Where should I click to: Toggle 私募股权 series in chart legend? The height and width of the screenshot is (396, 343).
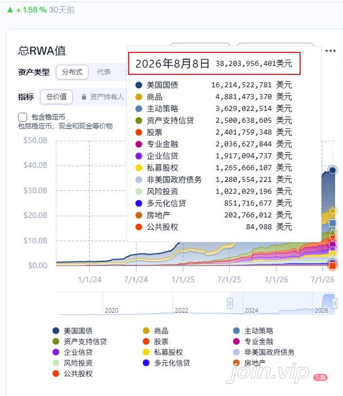(x=162, y=352)
